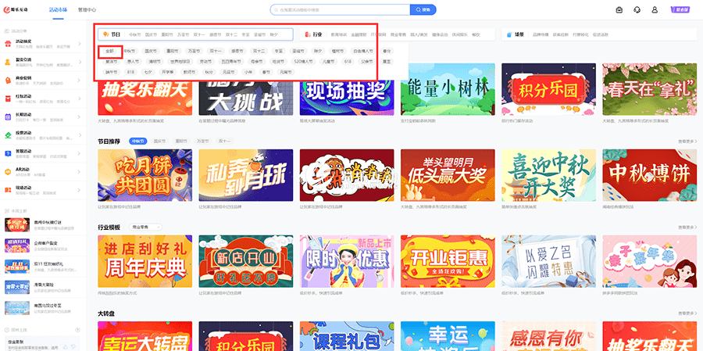
Task: Click the red 行业 category icon
Action: 308,34
